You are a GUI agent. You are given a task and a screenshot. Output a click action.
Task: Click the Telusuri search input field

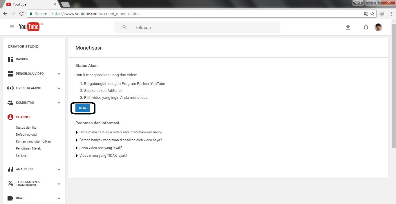pos(197,27)
